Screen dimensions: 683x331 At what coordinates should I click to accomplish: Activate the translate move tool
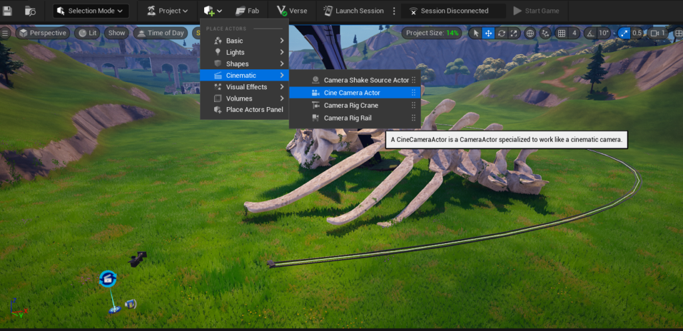488,33
